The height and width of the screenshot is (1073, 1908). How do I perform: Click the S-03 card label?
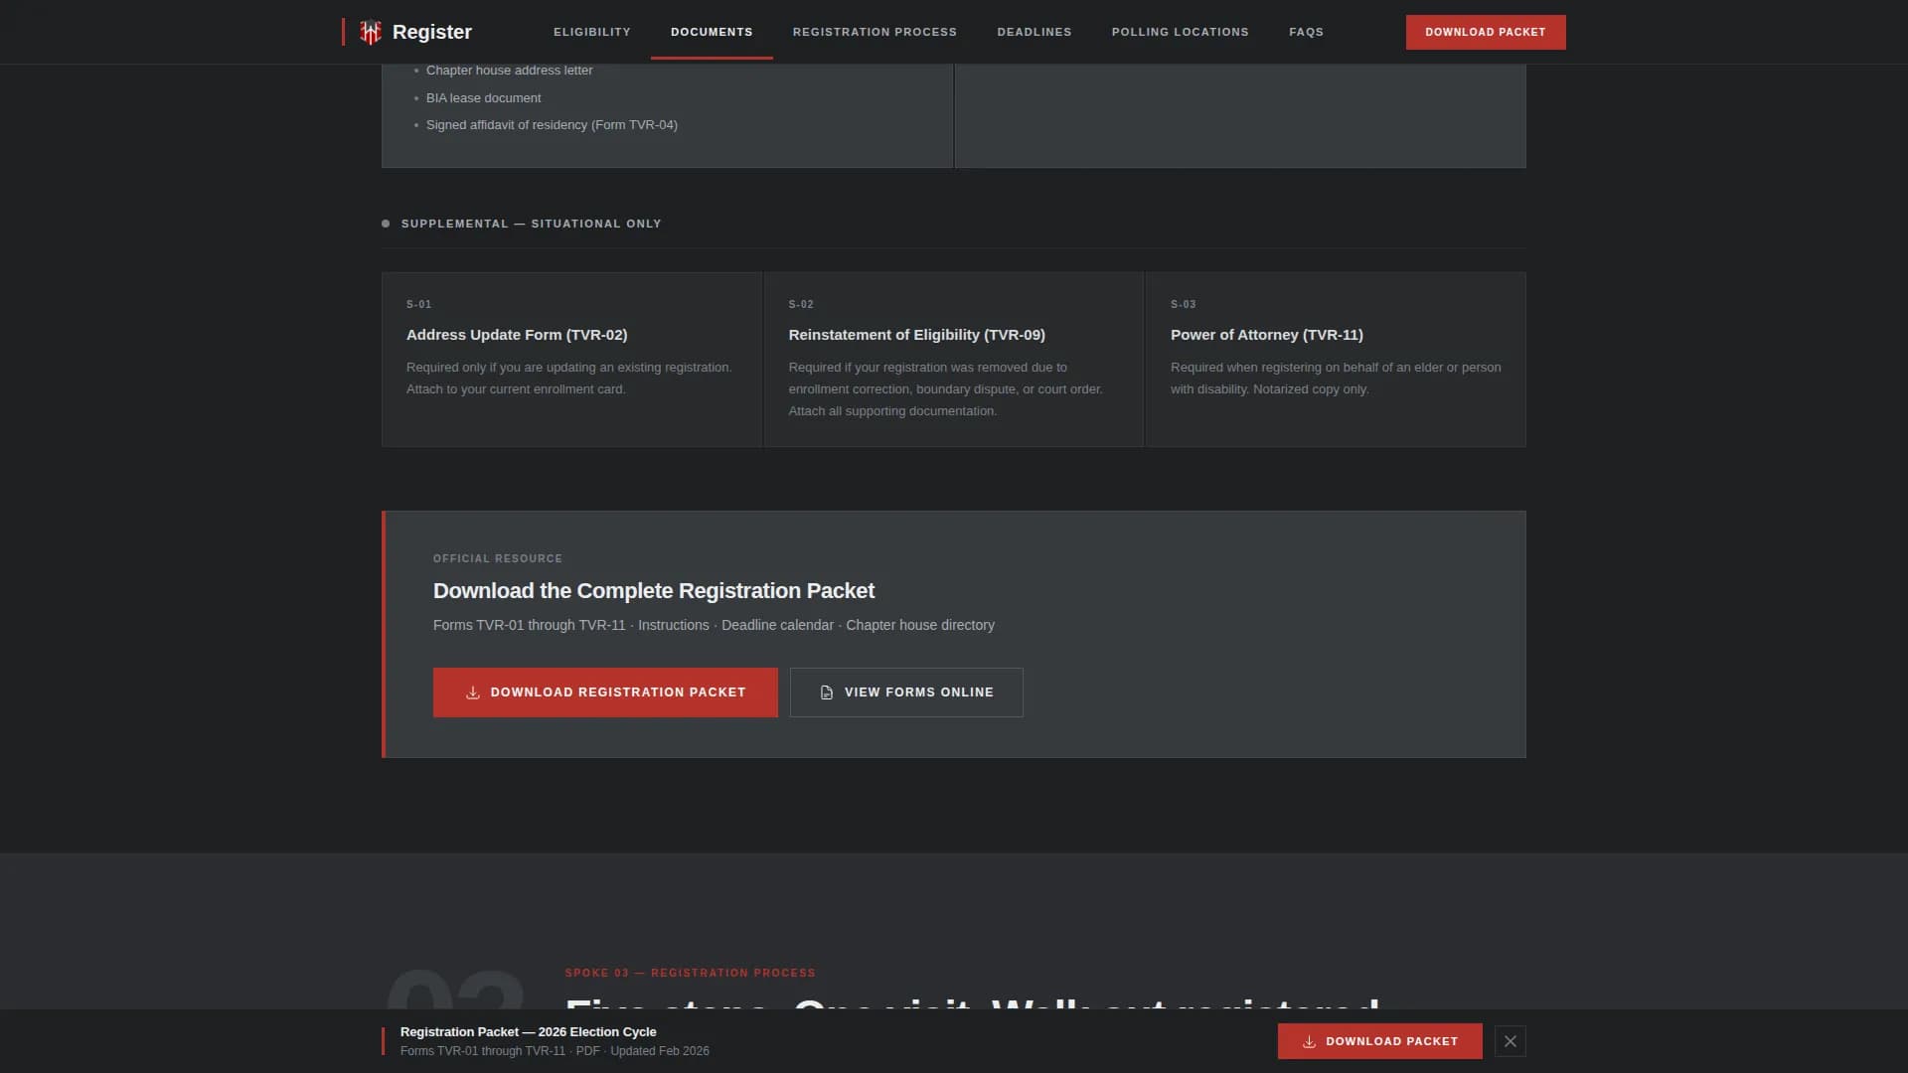click(x=1183, y=304)
